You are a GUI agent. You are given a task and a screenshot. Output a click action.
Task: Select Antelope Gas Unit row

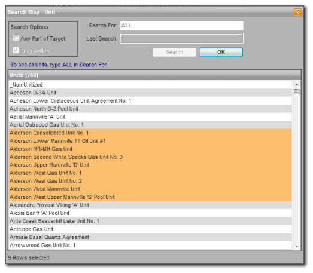(x=150, y=229)
